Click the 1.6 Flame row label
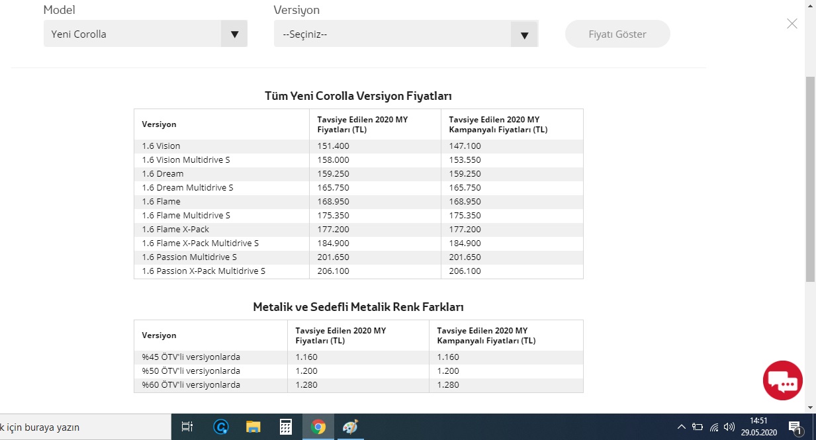This screenshot has width=816, height=440. (161, 202)
